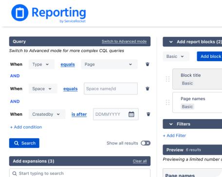Open the calendar date picker

pos(131,114)
